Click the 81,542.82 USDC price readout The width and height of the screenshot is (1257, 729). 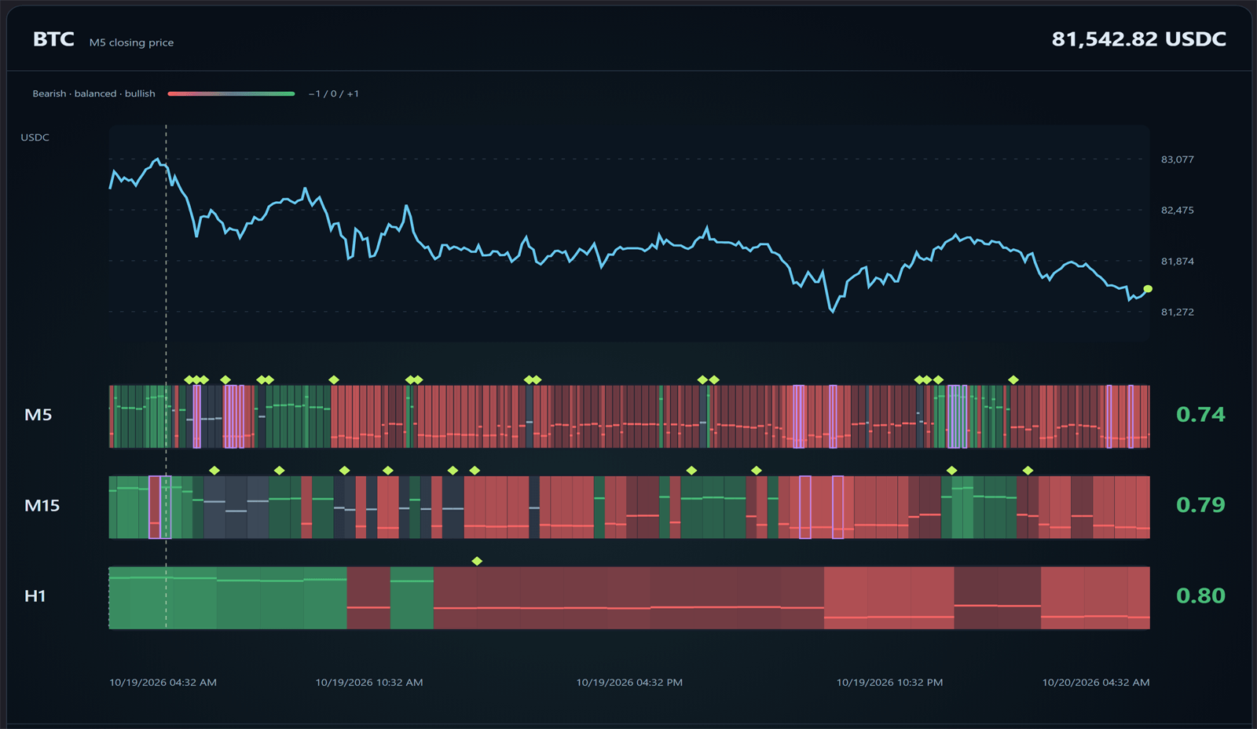[1138, 39]
